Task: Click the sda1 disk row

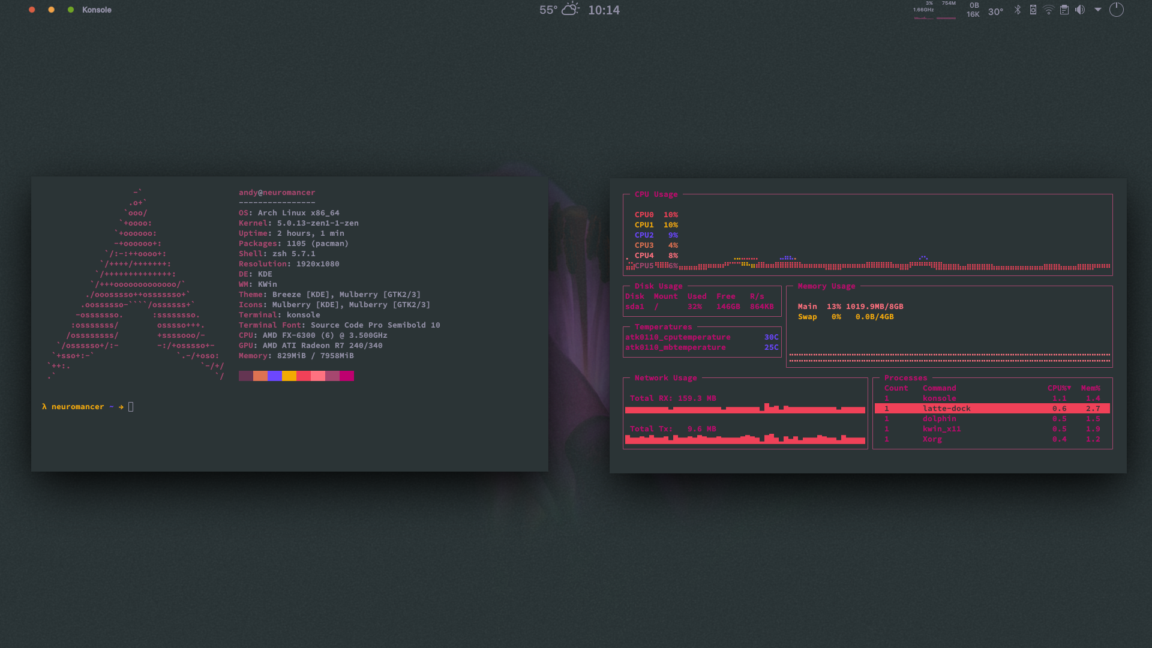Action: pos(700,307)
